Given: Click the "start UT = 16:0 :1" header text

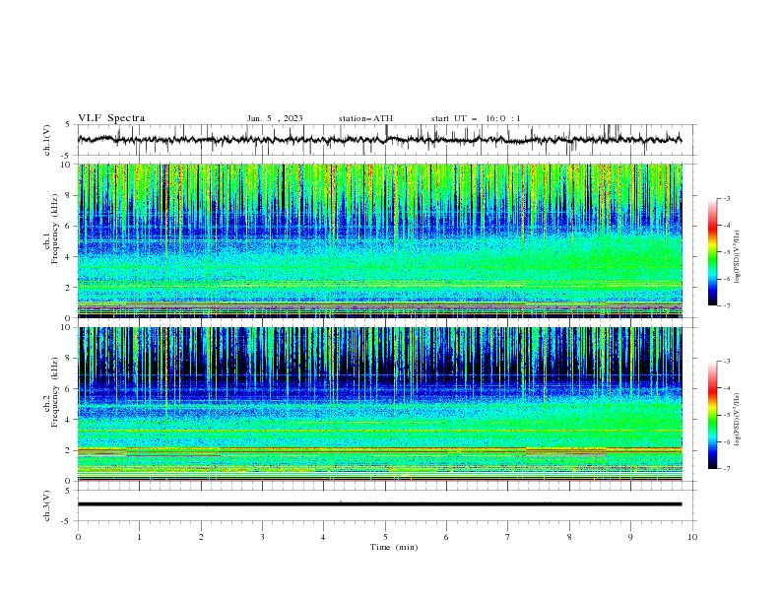Looking at the screenshot, I should tap(476, 118).
